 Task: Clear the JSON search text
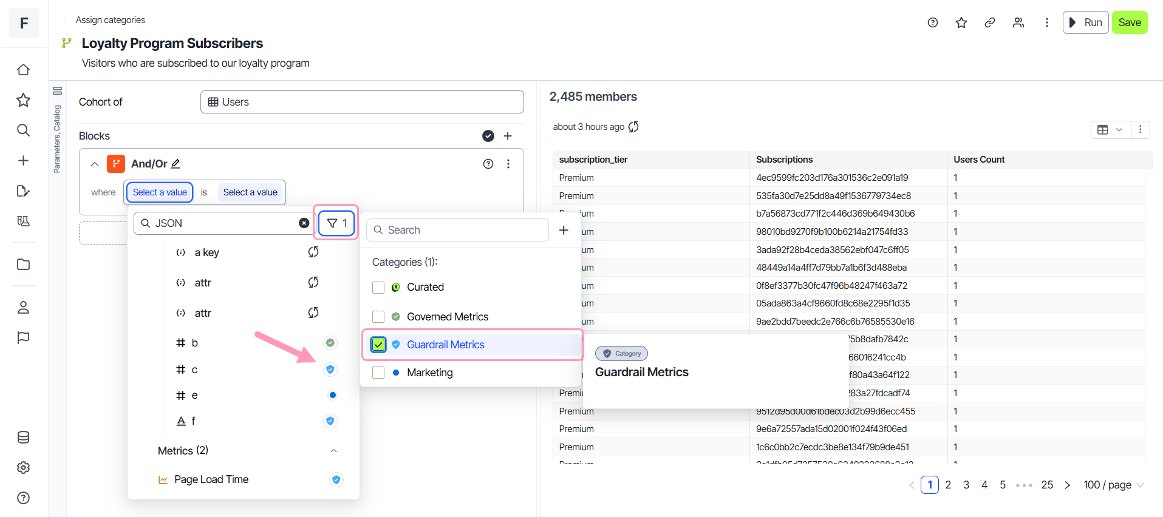point(304,223)
